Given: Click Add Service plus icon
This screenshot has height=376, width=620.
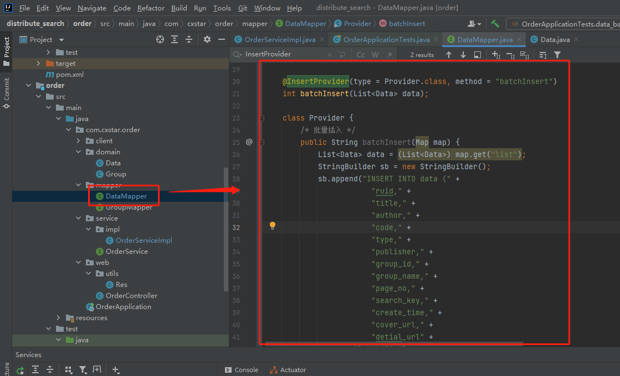Looking at the screenshot, I should 115,370.
